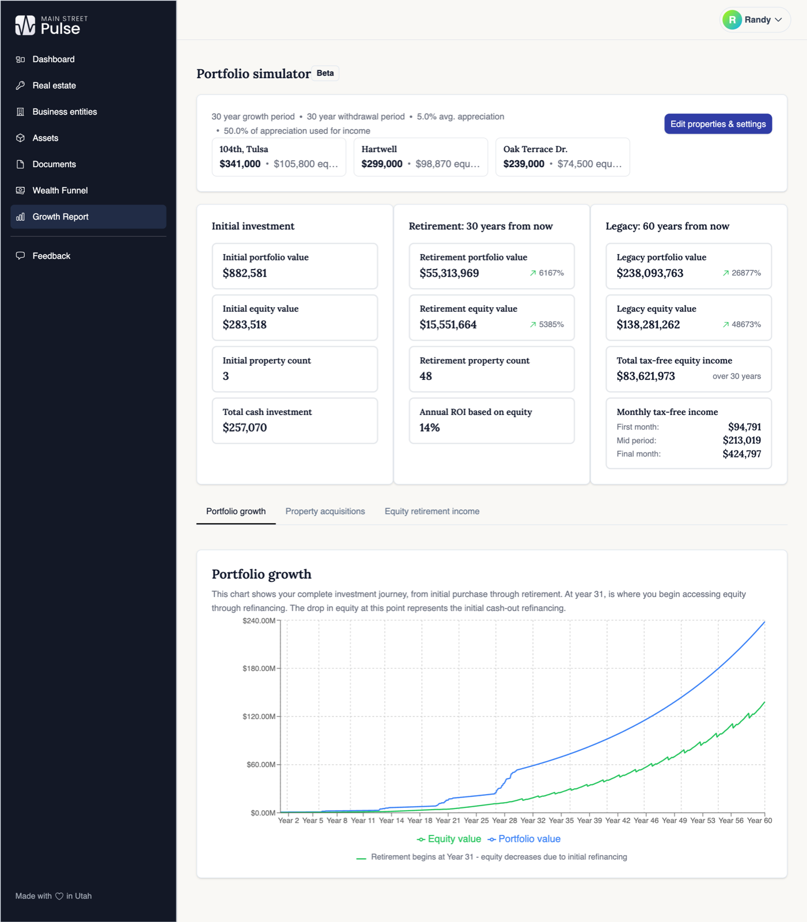Click the Dashboard sidebar icon

(20, 59)
